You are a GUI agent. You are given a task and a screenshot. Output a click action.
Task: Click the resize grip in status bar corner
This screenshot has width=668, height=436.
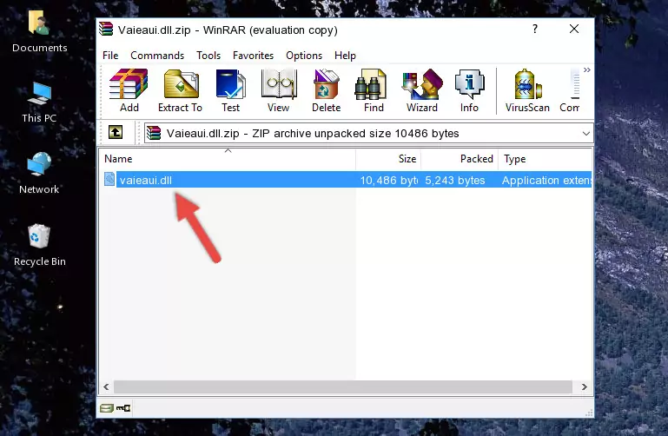(589, 413)
